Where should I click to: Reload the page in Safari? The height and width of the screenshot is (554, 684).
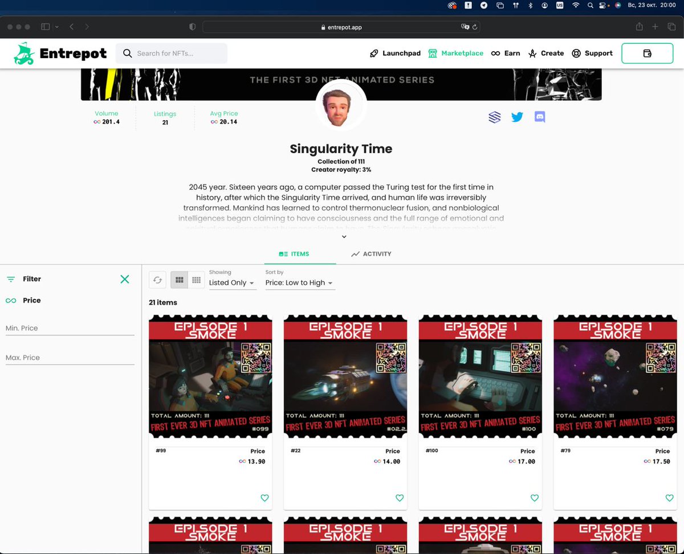[x=475, y=27]
